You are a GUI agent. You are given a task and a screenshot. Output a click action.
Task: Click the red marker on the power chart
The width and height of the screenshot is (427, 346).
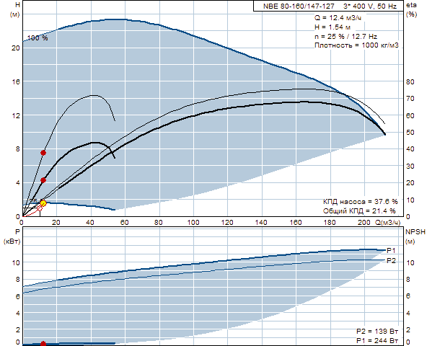click(43, 344)
